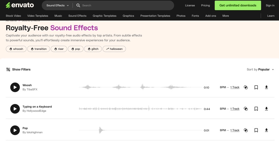Viewport: 279px width, 142px height.
Task: Go to Add-ons category
Action: [211, 16]
